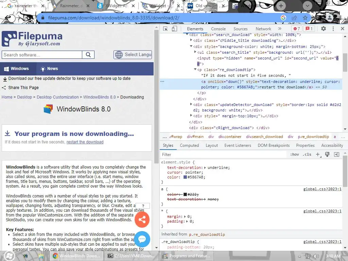Expand the padding shorthand triangle
Screen dimensions: 348x261
[187, 221]
